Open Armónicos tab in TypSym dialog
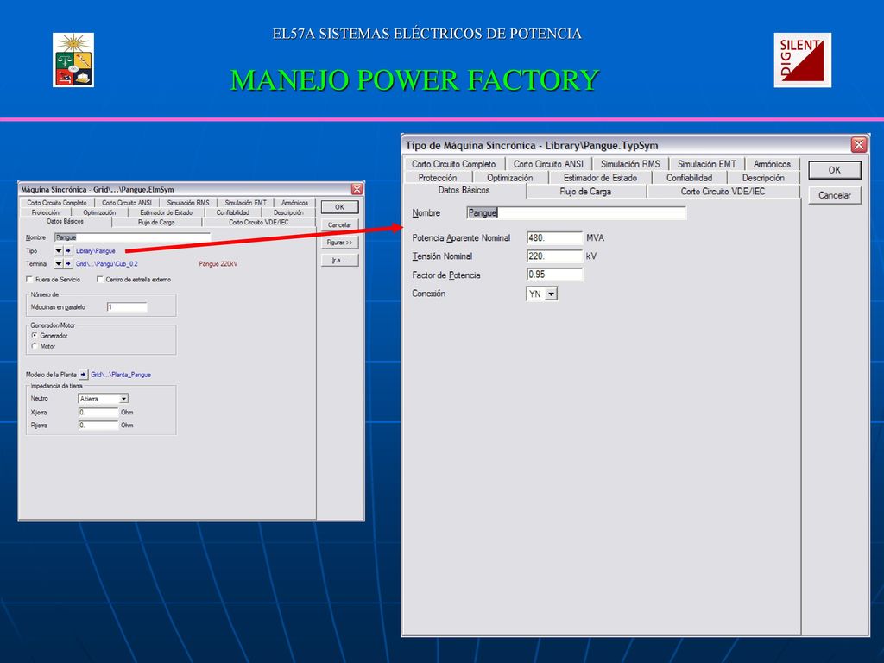The height and width of the screenshot is (663, 884). [x=773, y=164]
